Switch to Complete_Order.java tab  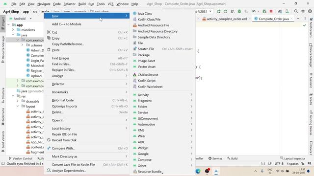(x=274, y=19)
